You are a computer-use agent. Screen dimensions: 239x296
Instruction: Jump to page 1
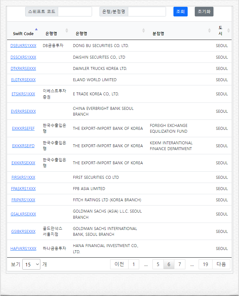(x=134, y=264)
